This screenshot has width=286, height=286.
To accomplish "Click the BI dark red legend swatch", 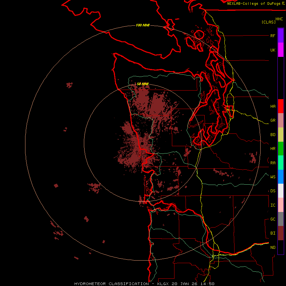I will (x=281, y=233).
